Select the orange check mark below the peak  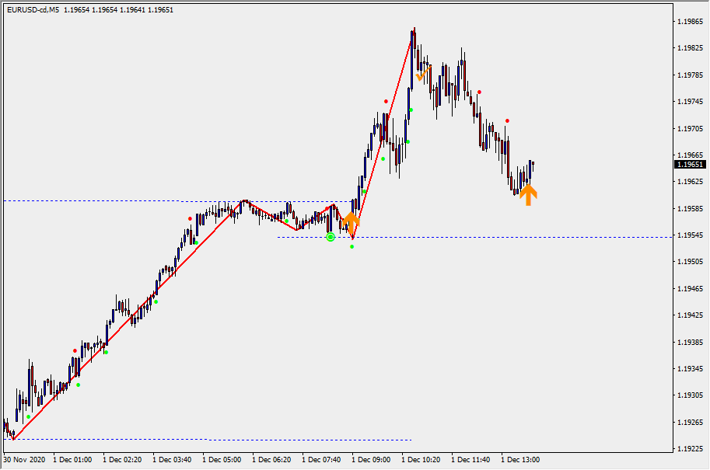(421, 75)
